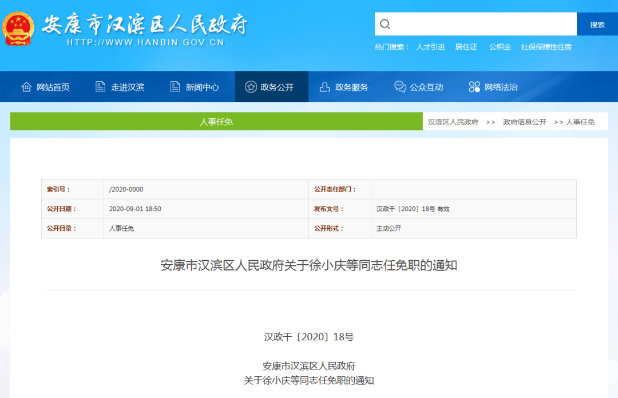Viewport: 618px width, 398px height.
Task: Click the star icon beside 政务公开
Action: (x=251, y=87)
